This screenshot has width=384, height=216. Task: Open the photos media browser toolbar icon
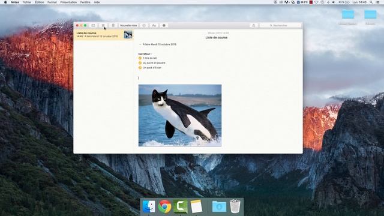(x=164, y=25)
